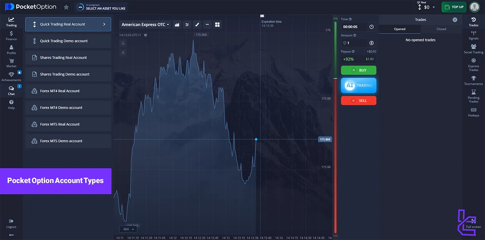
Task: Click the PocketOption logo
Action: click(31, 7)
